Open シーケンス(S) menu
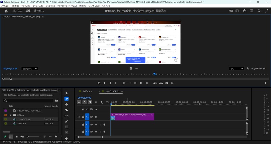 tap(38, 6)
